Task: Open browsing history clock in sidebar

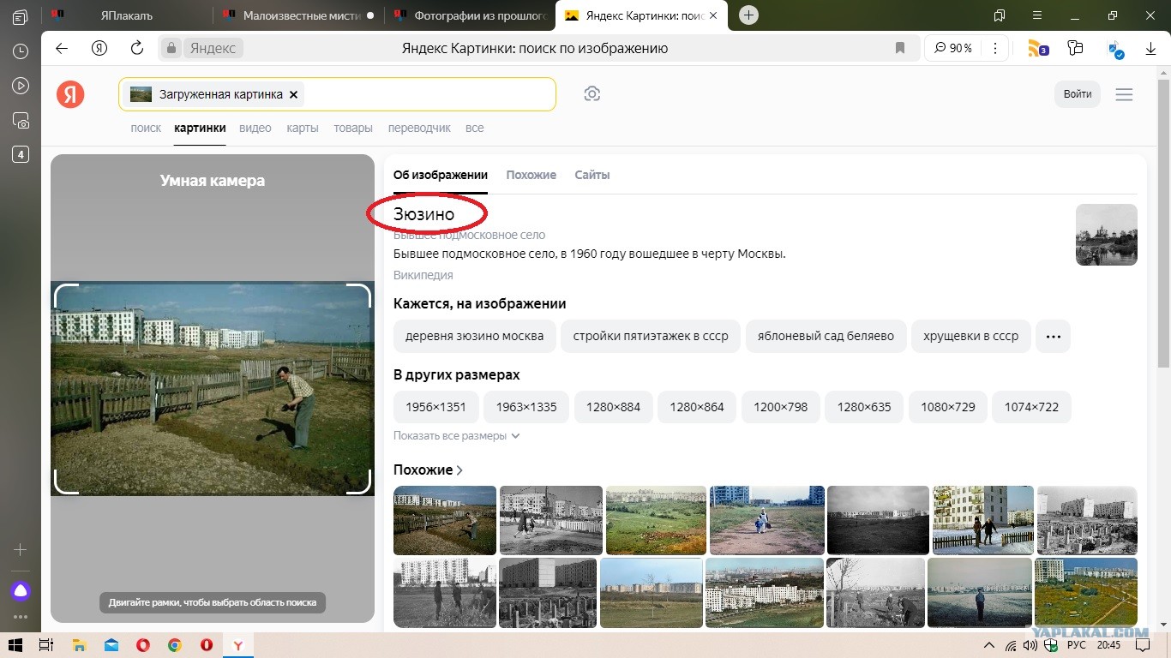Action: (x=21, y=51)
